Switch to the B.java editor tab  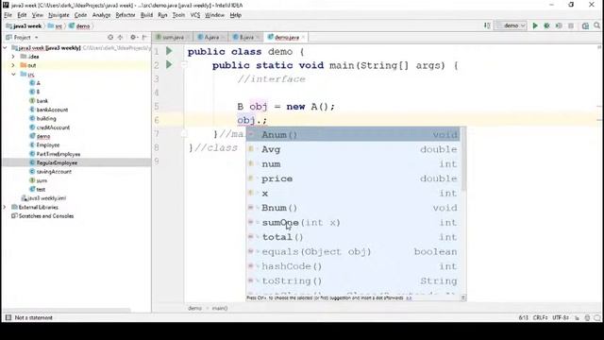tap(246, 38)
